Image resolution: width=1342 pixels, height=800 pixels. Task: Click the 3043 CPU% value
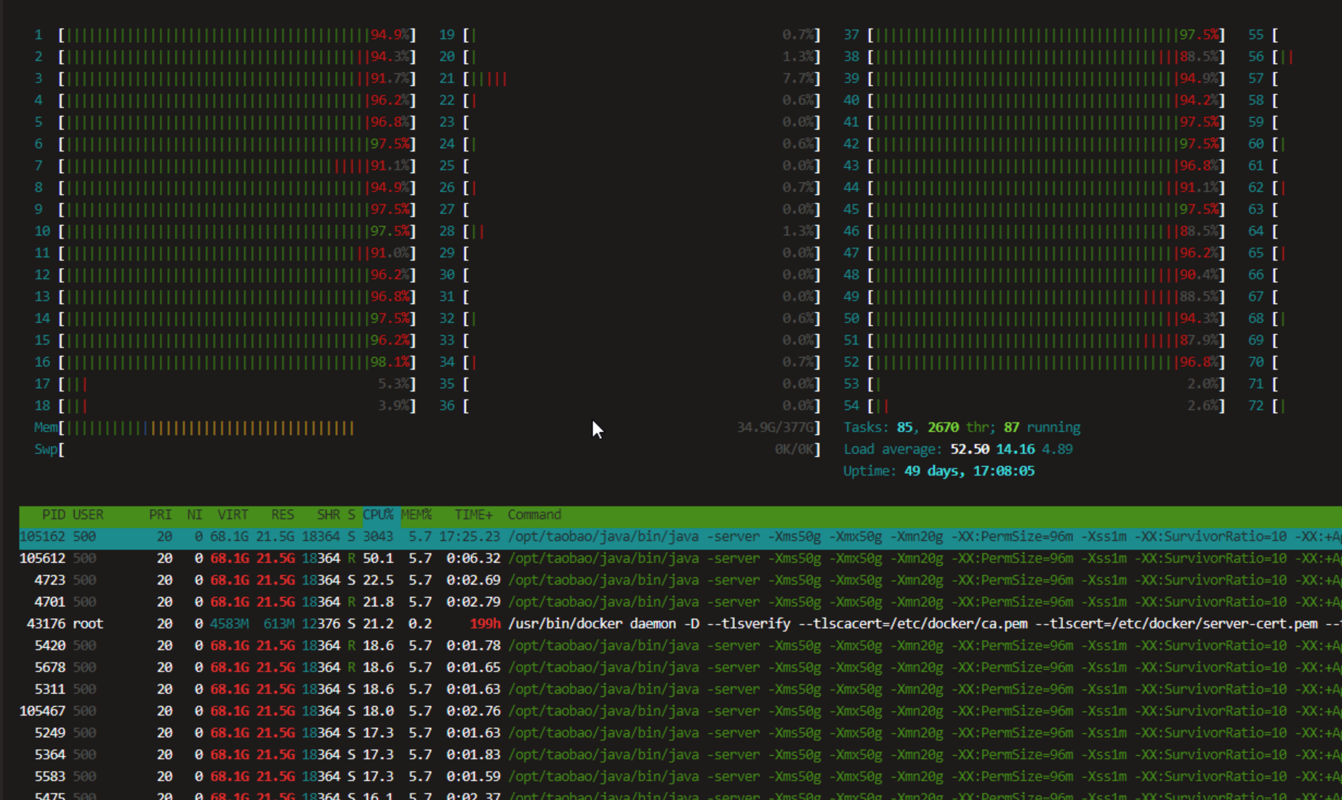378,537
